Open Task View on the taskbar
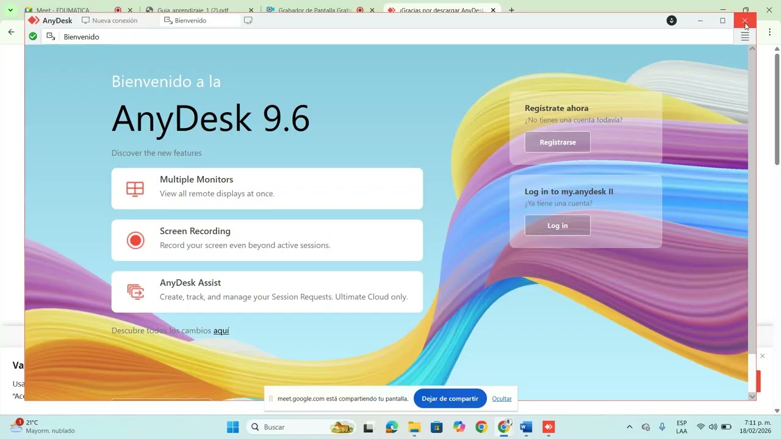781x439 pixels. 368,427
